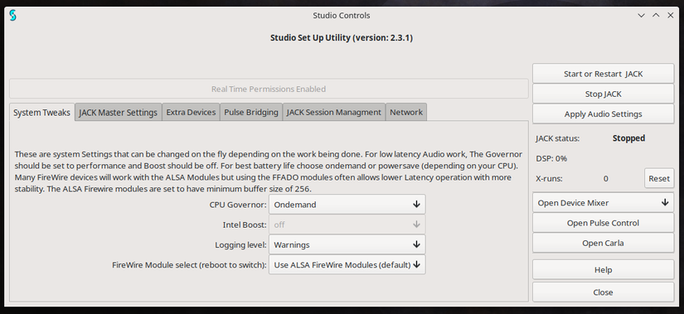Reset the X-runs counter
Viewport: 684px width, 314px height.
pyautogui.click(x=659, y=178)
